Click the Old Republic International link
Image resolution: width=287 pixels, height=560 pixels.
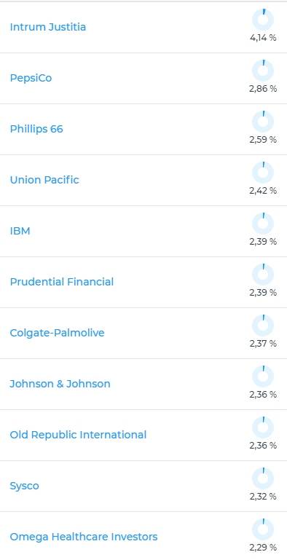pyautogui.click(x=78, y=435)
